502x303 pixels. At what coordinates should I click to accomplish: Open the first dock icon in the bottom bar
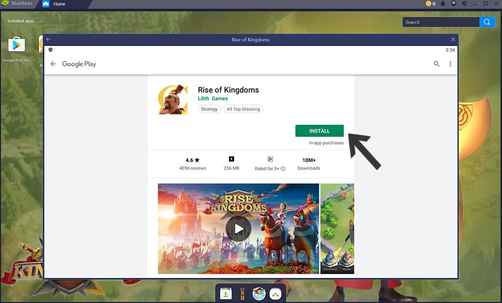226,293
